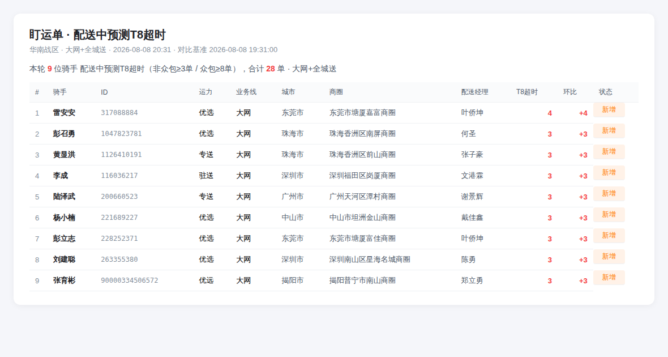This screenshot has height=357, width=668.
Task: Click 驻送 capacity type in 李成 row
Action: click(x=205, y=175)
